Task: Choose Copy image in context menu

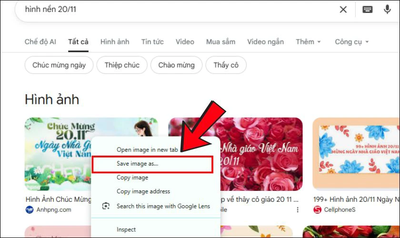Action: [x=132, y=178]
